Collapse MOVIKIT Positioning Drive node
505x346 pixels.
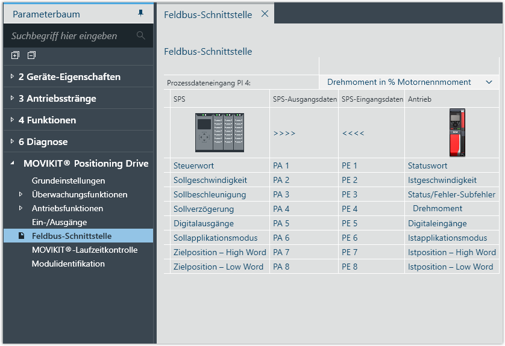tap(12, 163)
